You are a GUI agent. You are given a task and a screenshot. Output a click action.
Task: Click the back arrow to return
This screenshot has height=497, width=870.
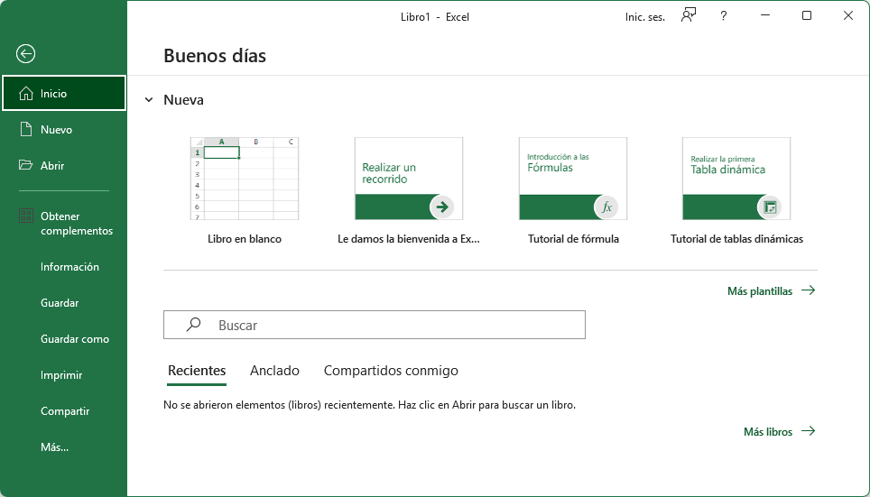25,54
